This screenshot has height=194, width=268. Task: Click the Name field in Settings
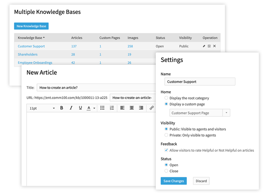click(200, 81)
